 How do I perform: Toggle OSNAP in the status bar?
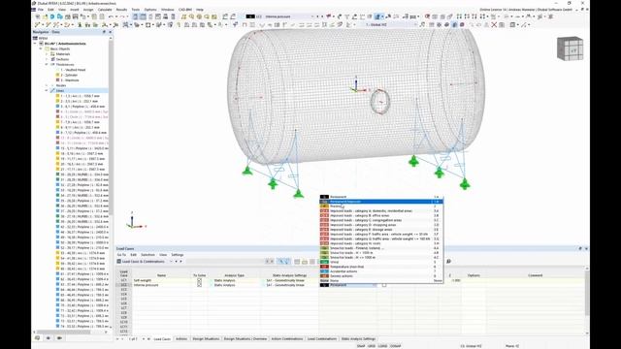tap(395, 346)
